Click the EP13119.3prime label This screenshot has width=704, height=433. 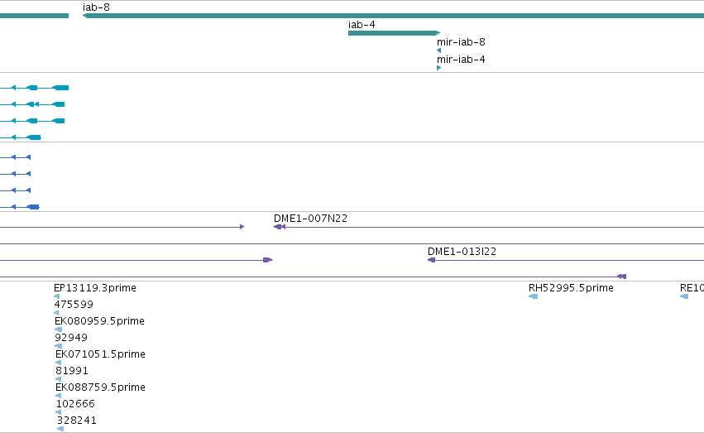(x=95, y=288)
